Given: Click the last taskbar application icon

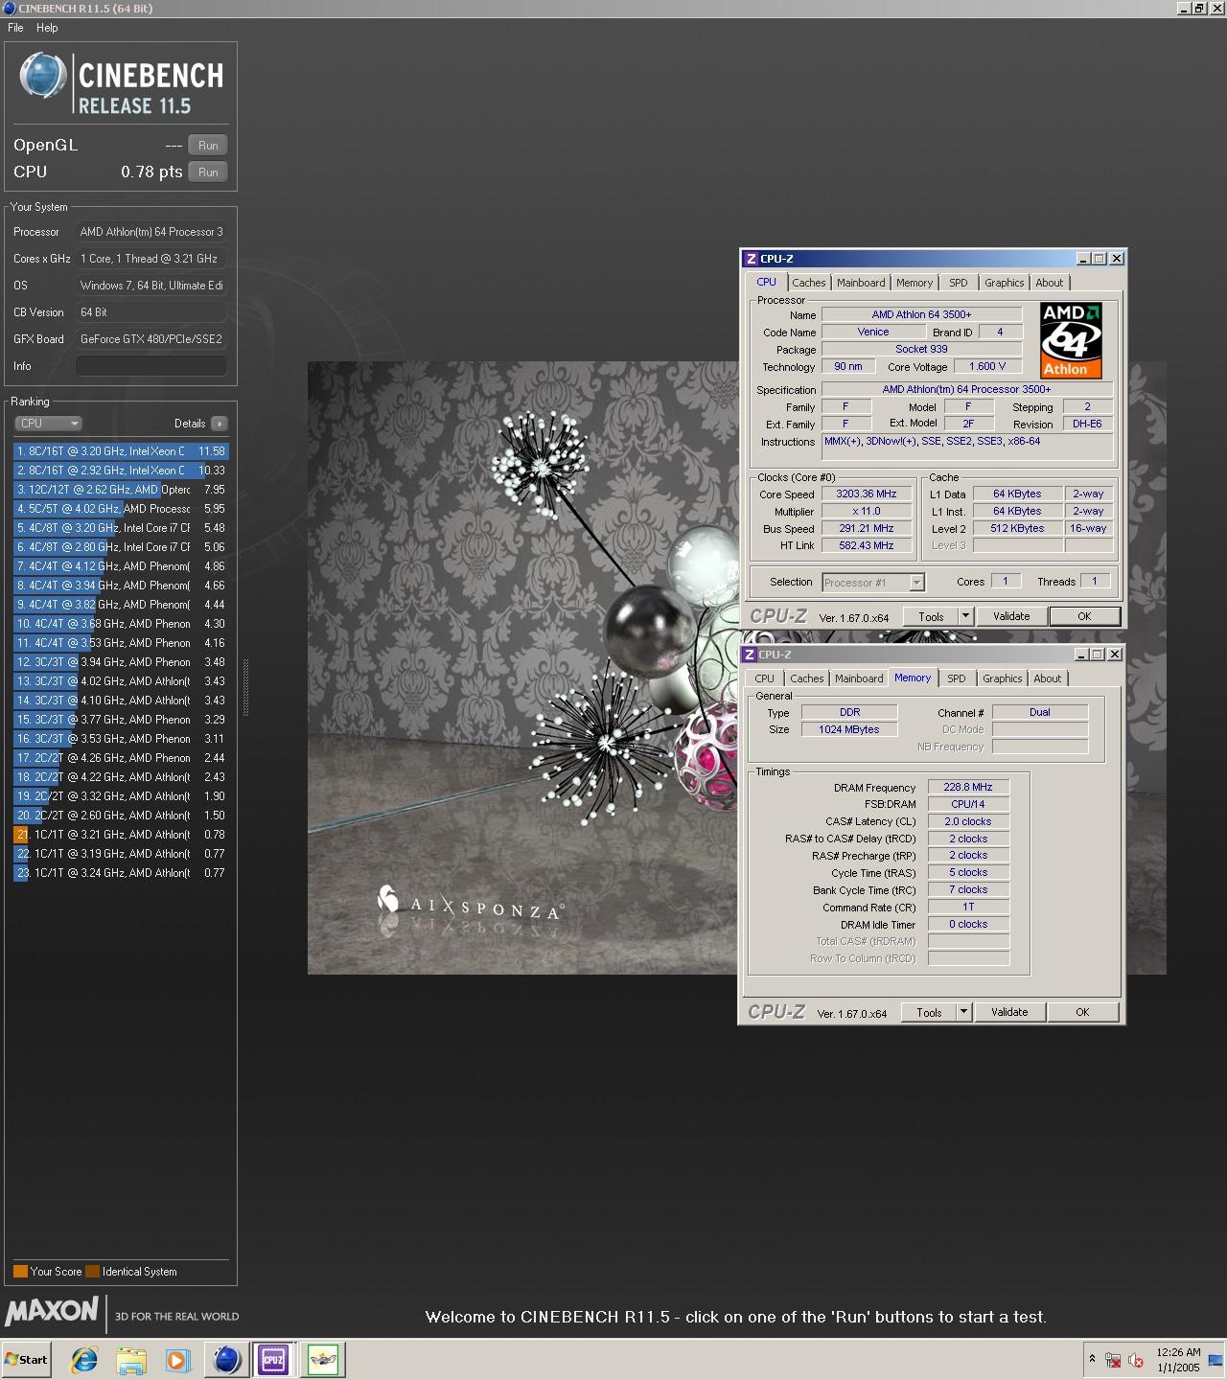Looking at the screenshot, I should (x=323, y=1359).
